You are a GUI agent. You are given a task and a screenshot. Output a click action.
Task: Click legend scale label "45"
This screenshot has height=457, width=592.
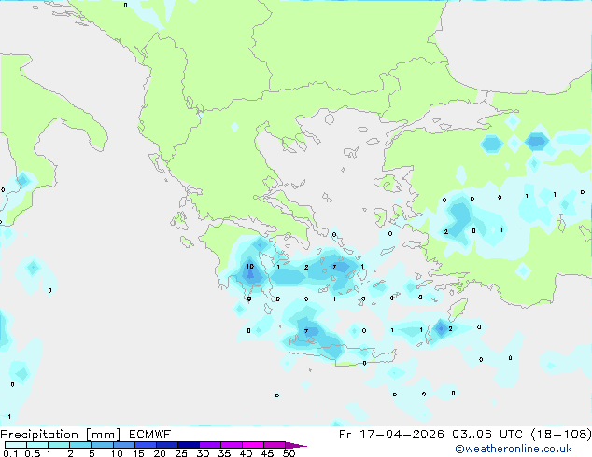coord(267,453)
